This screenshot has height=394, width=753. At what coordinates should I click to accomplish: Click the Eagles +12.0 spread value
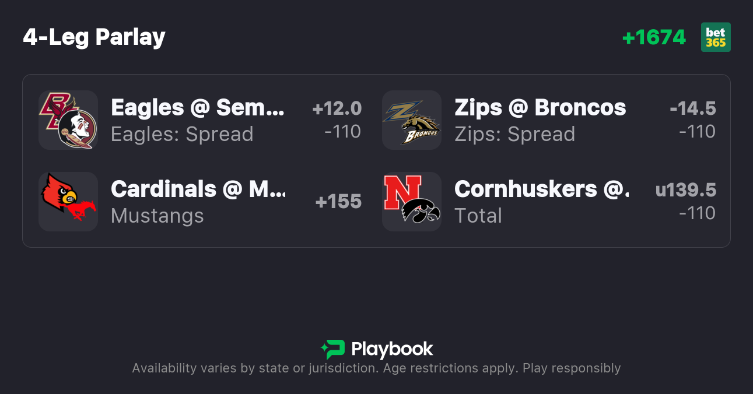337,108
